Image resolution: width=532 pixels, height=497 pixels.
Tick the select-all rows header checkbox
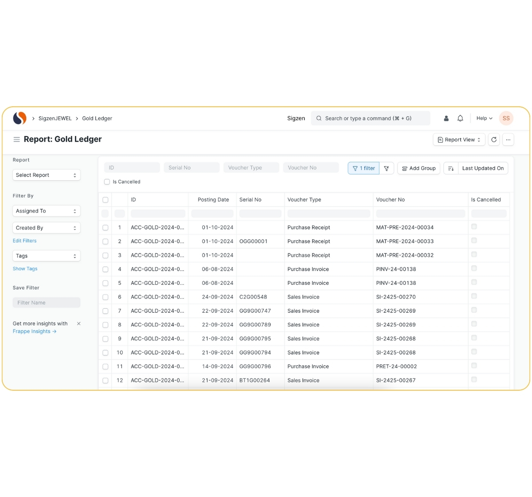(x=106, y=200)
